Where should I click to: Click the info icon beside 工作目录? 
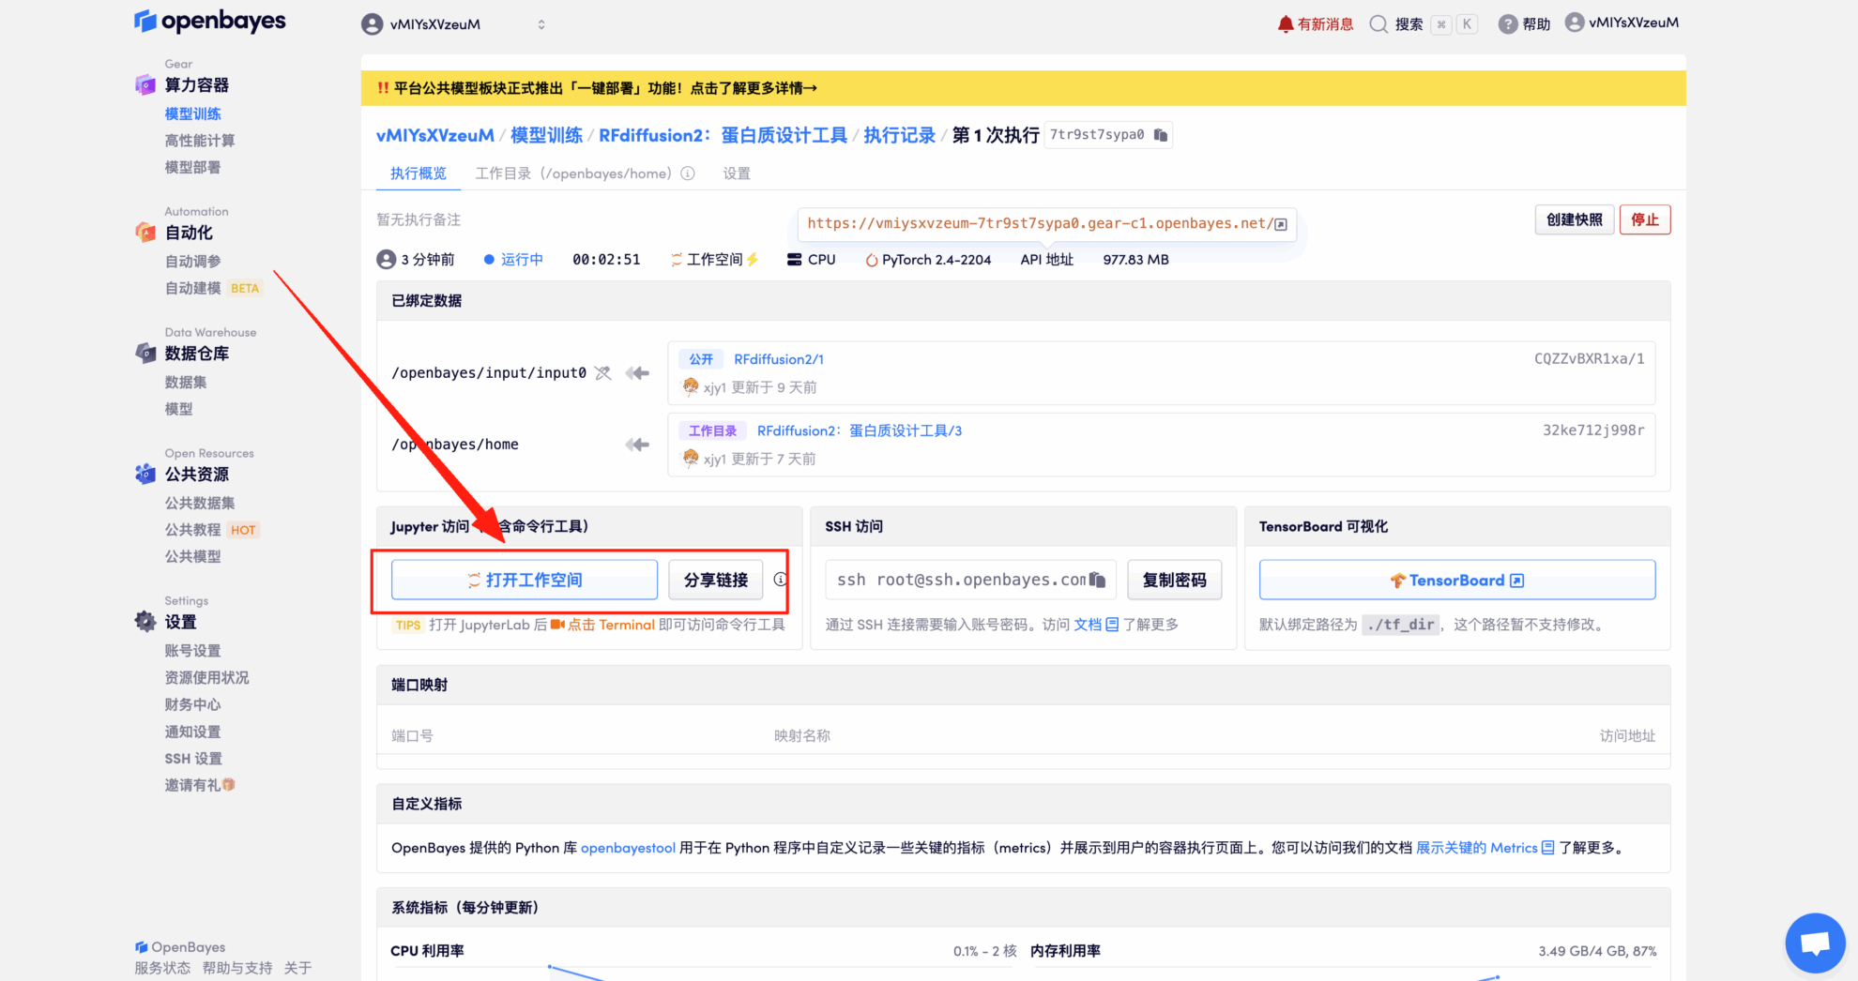click(x=688, y=174)
